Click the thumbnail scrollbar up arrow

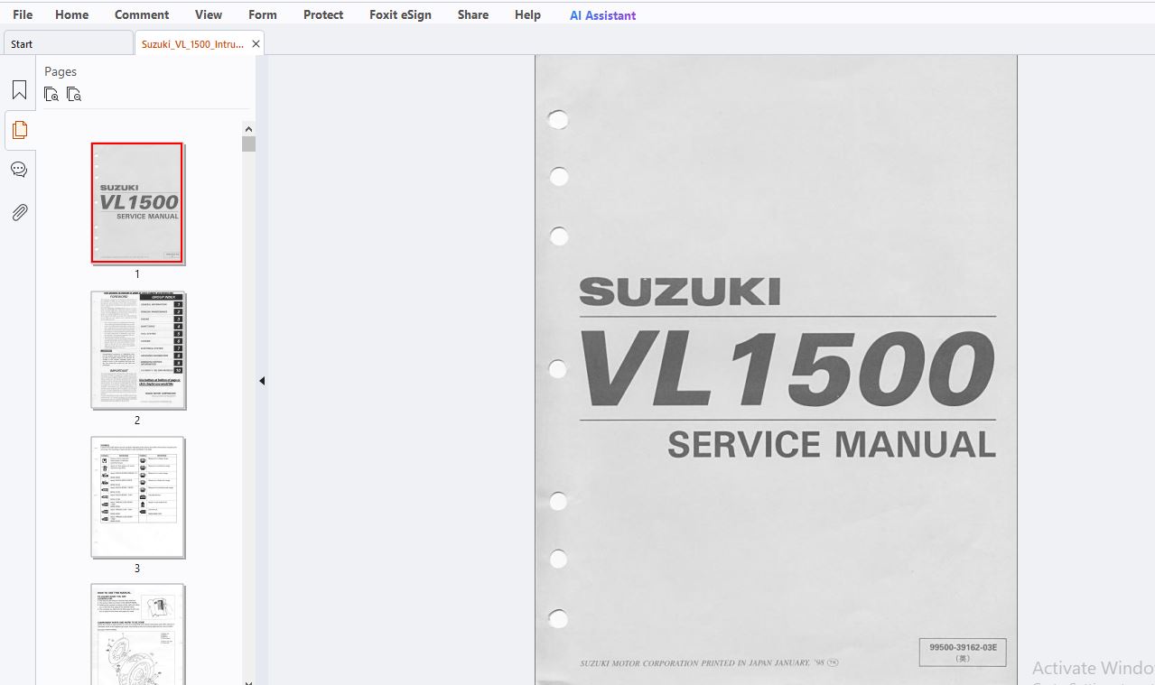point(248,128)
